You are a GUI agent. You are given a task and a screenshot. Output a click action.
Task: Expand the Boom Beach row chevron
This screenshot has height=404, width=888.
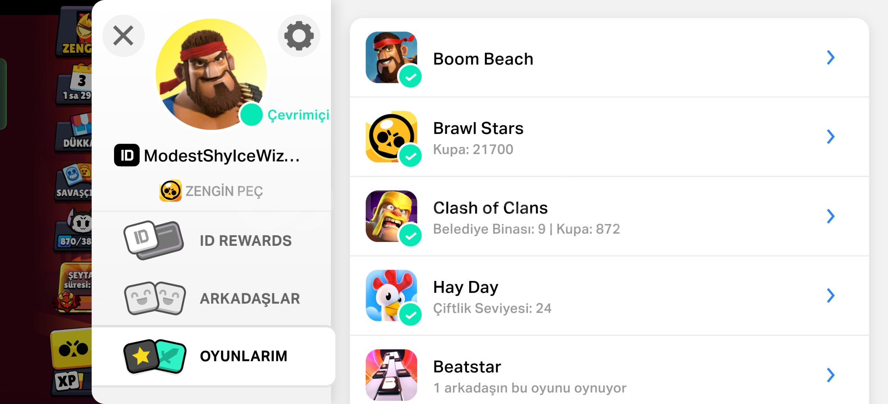pos(830,58)
